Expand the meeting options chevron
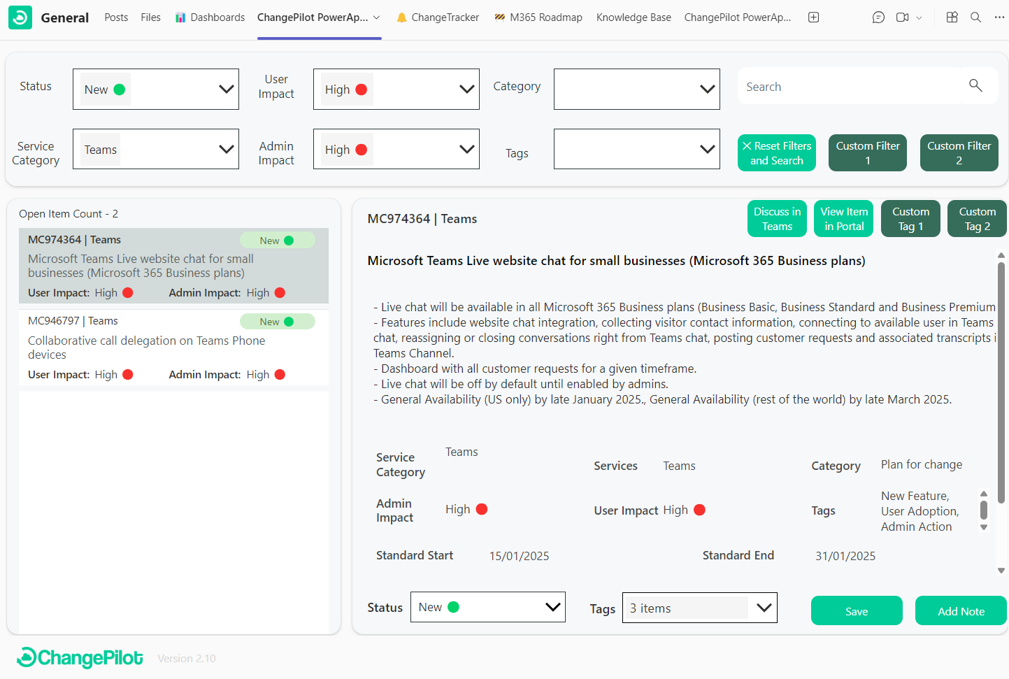The image size is (1009, 679). pos(919,17)
